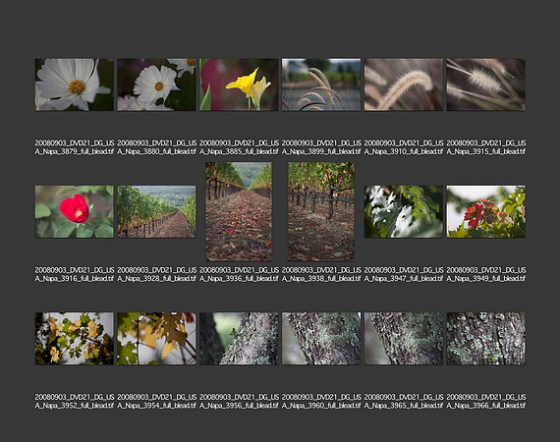This screenshot has height=442, width=560.
Task: Select the Napa_3910 arched fountain grass thumbnail
Action: click(x=404, y=84)
